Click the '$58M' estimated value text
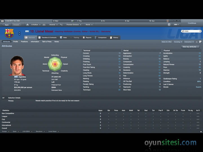 pyautogui.click(x=54, y=87)
